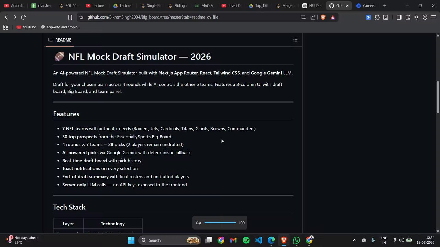Switch to the NFL Dra tab
The height and width of the screenshot is (247, 440).
click(312, 5)
